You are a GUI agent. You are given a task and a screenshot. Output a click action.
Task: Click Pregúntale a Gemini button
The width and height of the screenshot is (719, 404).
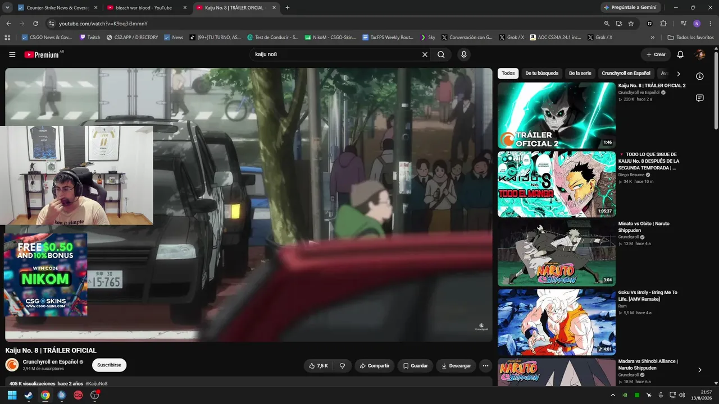631,7
